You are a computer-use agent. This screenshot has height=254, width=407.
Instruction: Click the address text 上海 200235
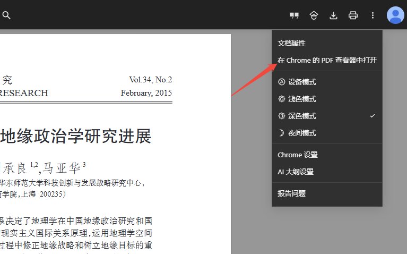(x=43, y=194)
